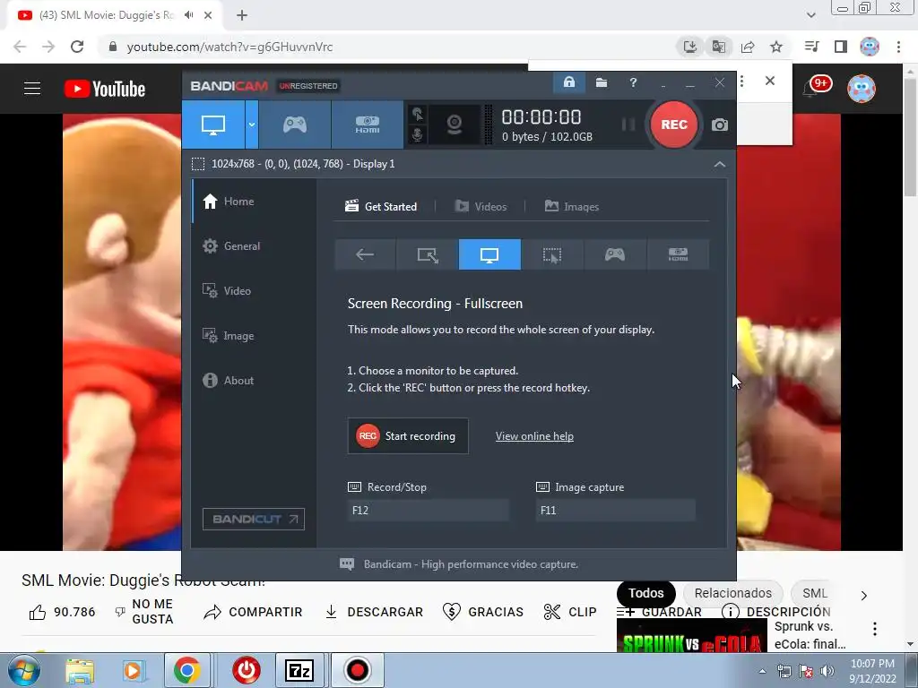This screenshot has height=688, width=918.
Task: Click the back arrow mode button
Action: pos(365,254)
